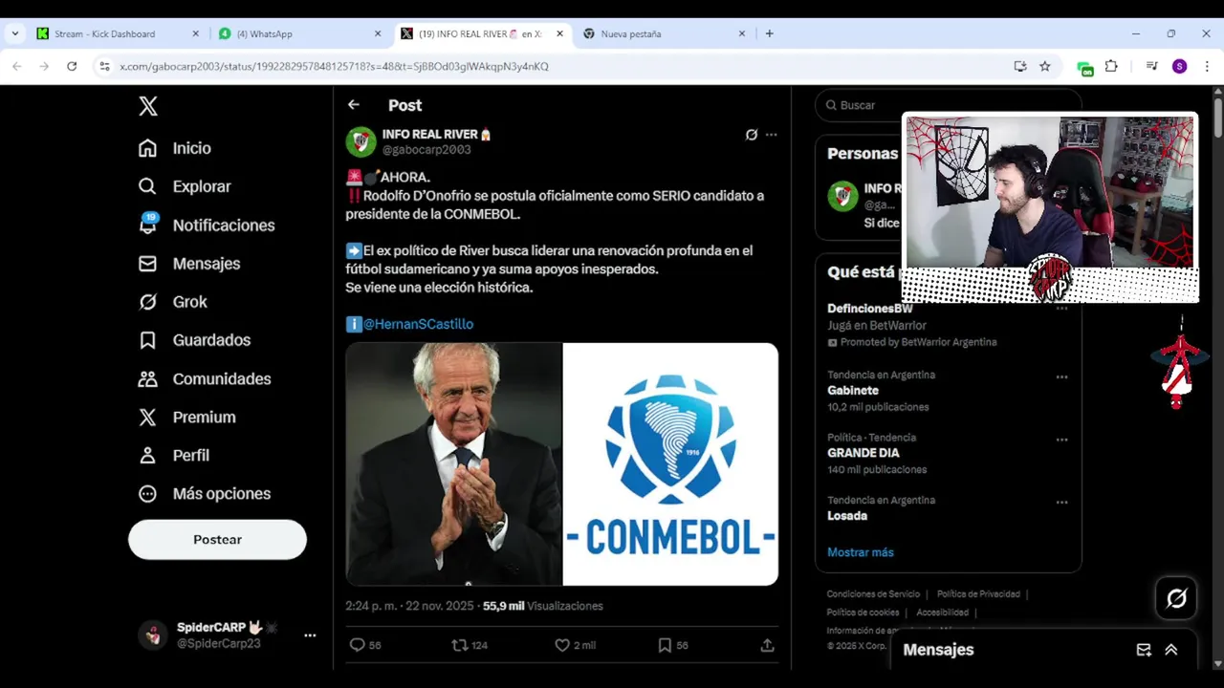Image resolution: width=1224 pixels, height=688 pixels.
Task: Click the Postear button
Action: point(217,540)
